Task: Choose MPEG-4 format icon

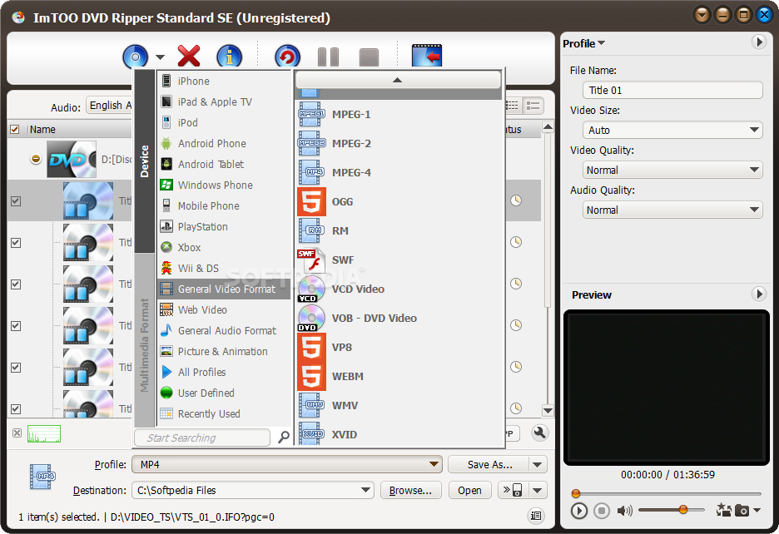Action: pos(311,172)
